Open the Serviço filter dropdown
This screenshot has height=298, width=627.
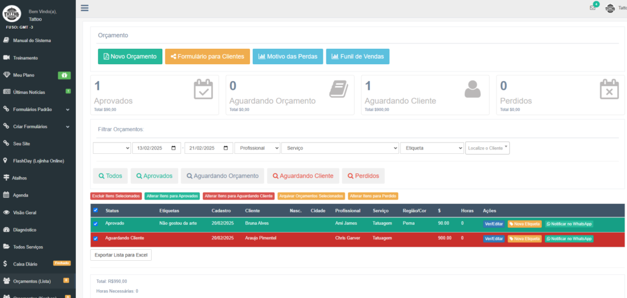[x=340, y=148]
